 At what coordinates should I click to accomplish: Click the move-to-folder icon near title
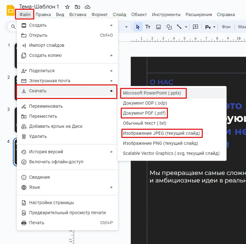coord(77,7)
